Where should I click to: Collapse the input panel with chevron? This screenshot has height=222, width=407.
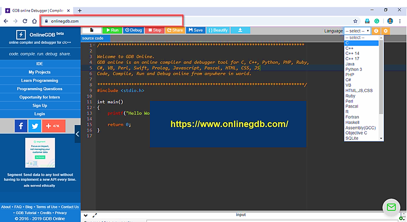point(86,215)
